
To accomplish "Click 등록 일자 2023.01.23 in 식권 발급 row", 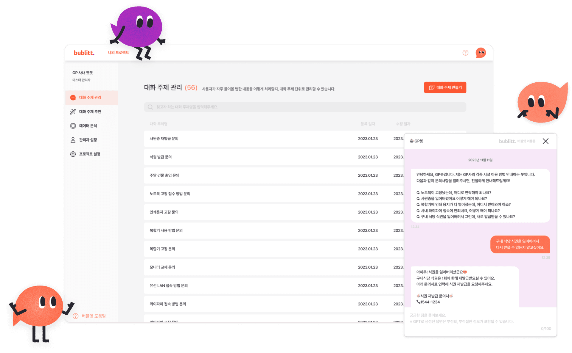I will click(x=368, y=157).
